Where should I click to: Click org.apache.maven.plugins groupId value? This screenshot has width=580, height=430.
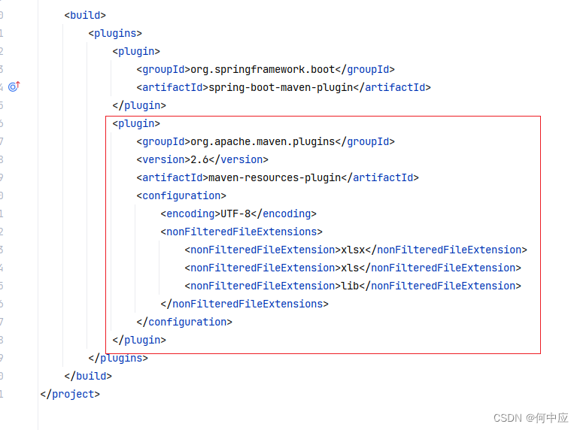(x=263, y=141)
